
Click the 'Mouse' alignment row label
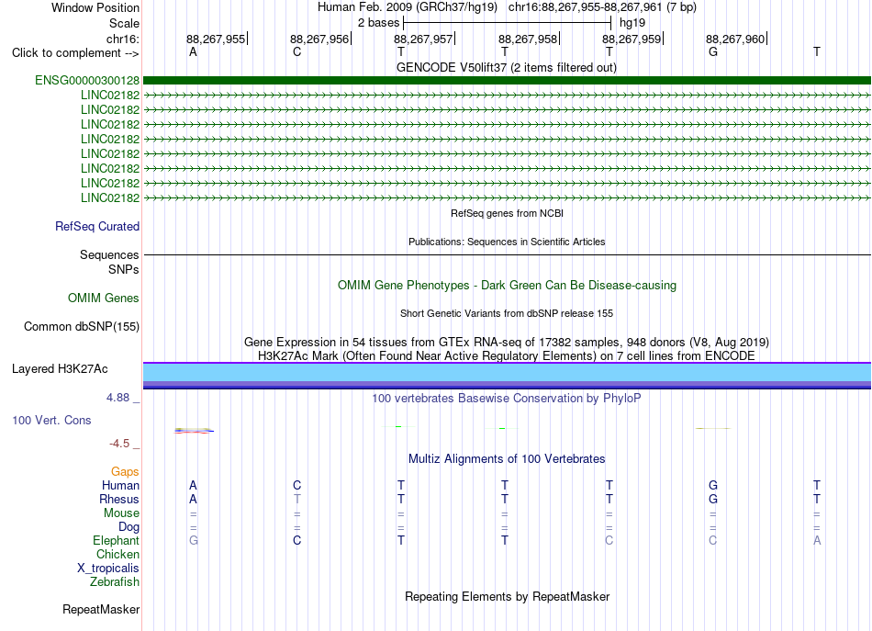[121, 513]
